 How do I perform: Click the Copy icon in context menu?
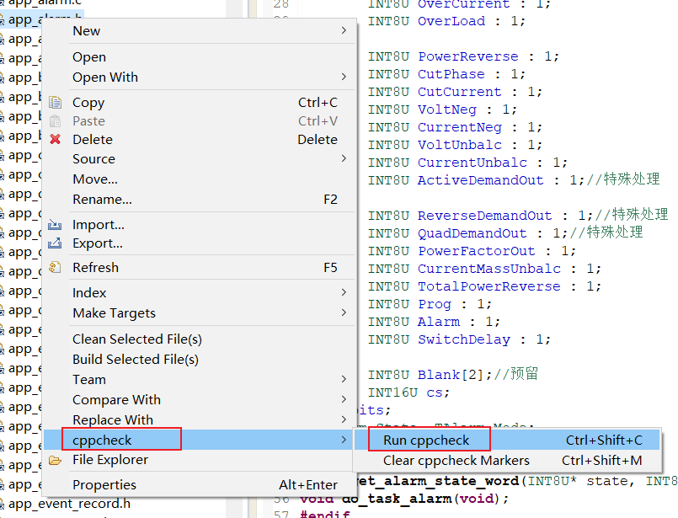[55, 103]
